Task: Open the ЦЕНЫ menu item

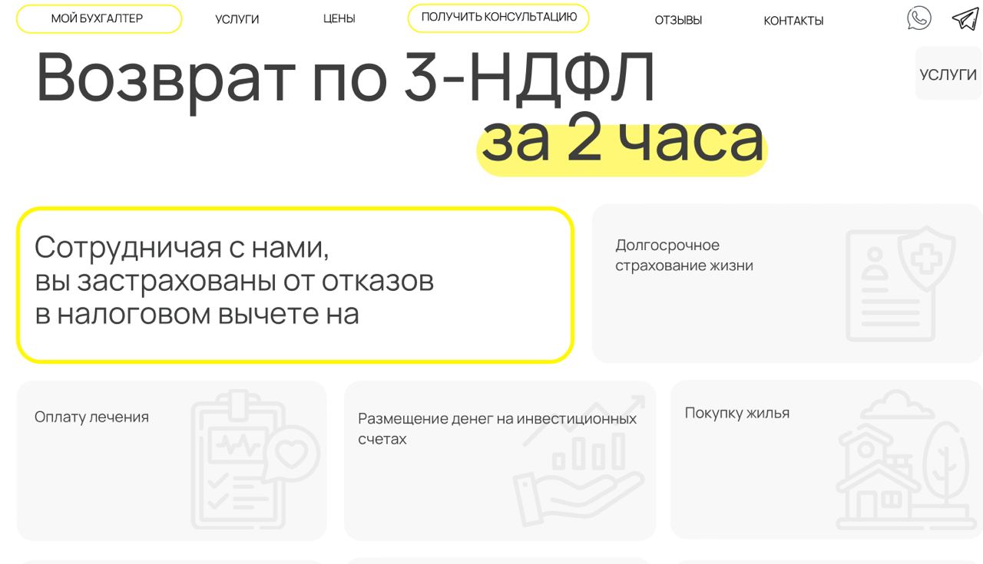Action: (339, 20)
